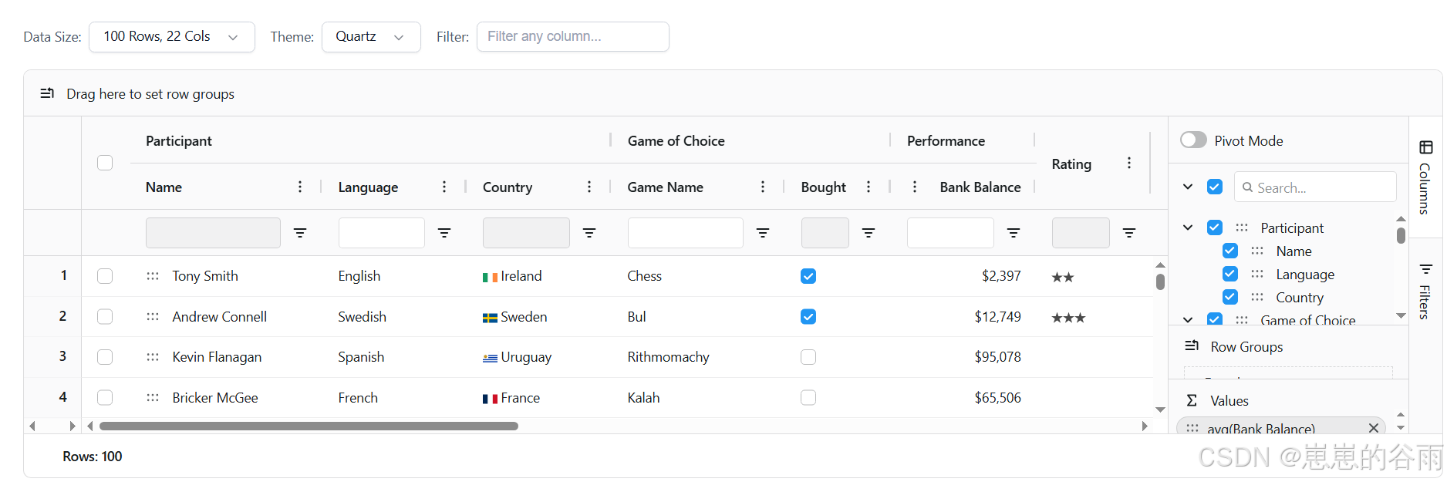Toggle Pivot Mode switch
The width and height of the screenshot is (1447, 482).
pos(1193,140)
